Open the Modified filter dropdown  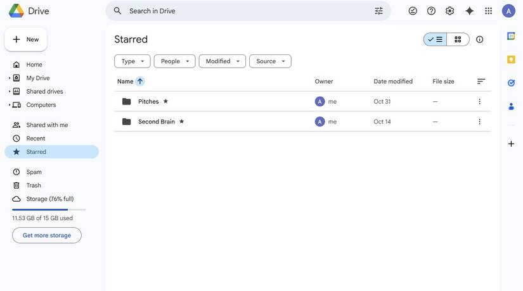(222, 61)
